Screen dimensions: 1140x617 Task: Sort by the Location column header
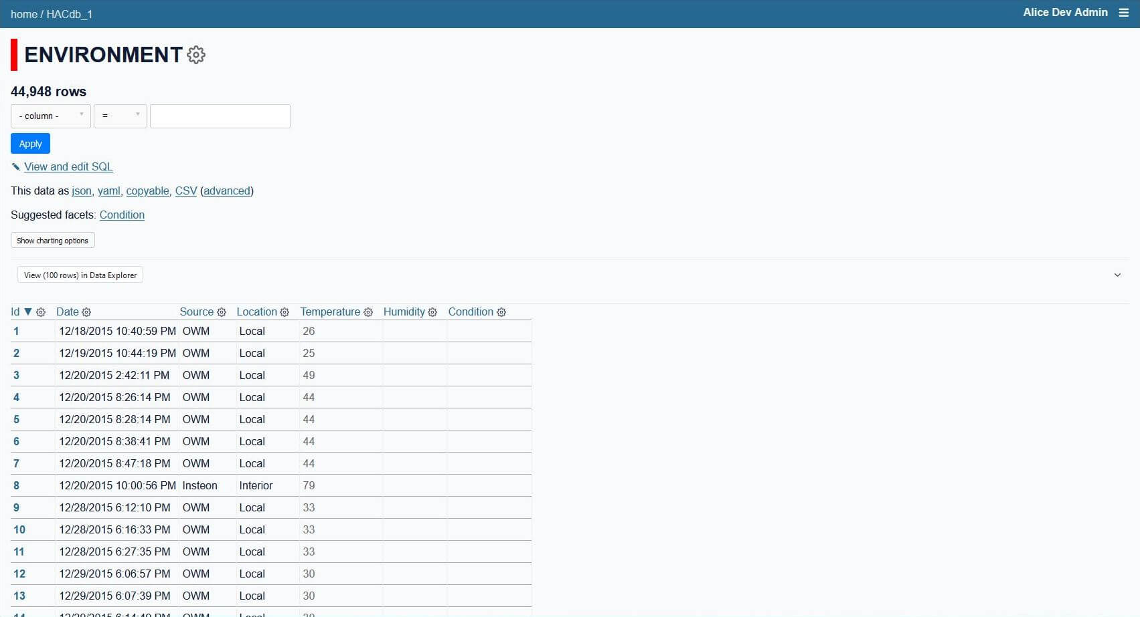(x=257, y=312)
